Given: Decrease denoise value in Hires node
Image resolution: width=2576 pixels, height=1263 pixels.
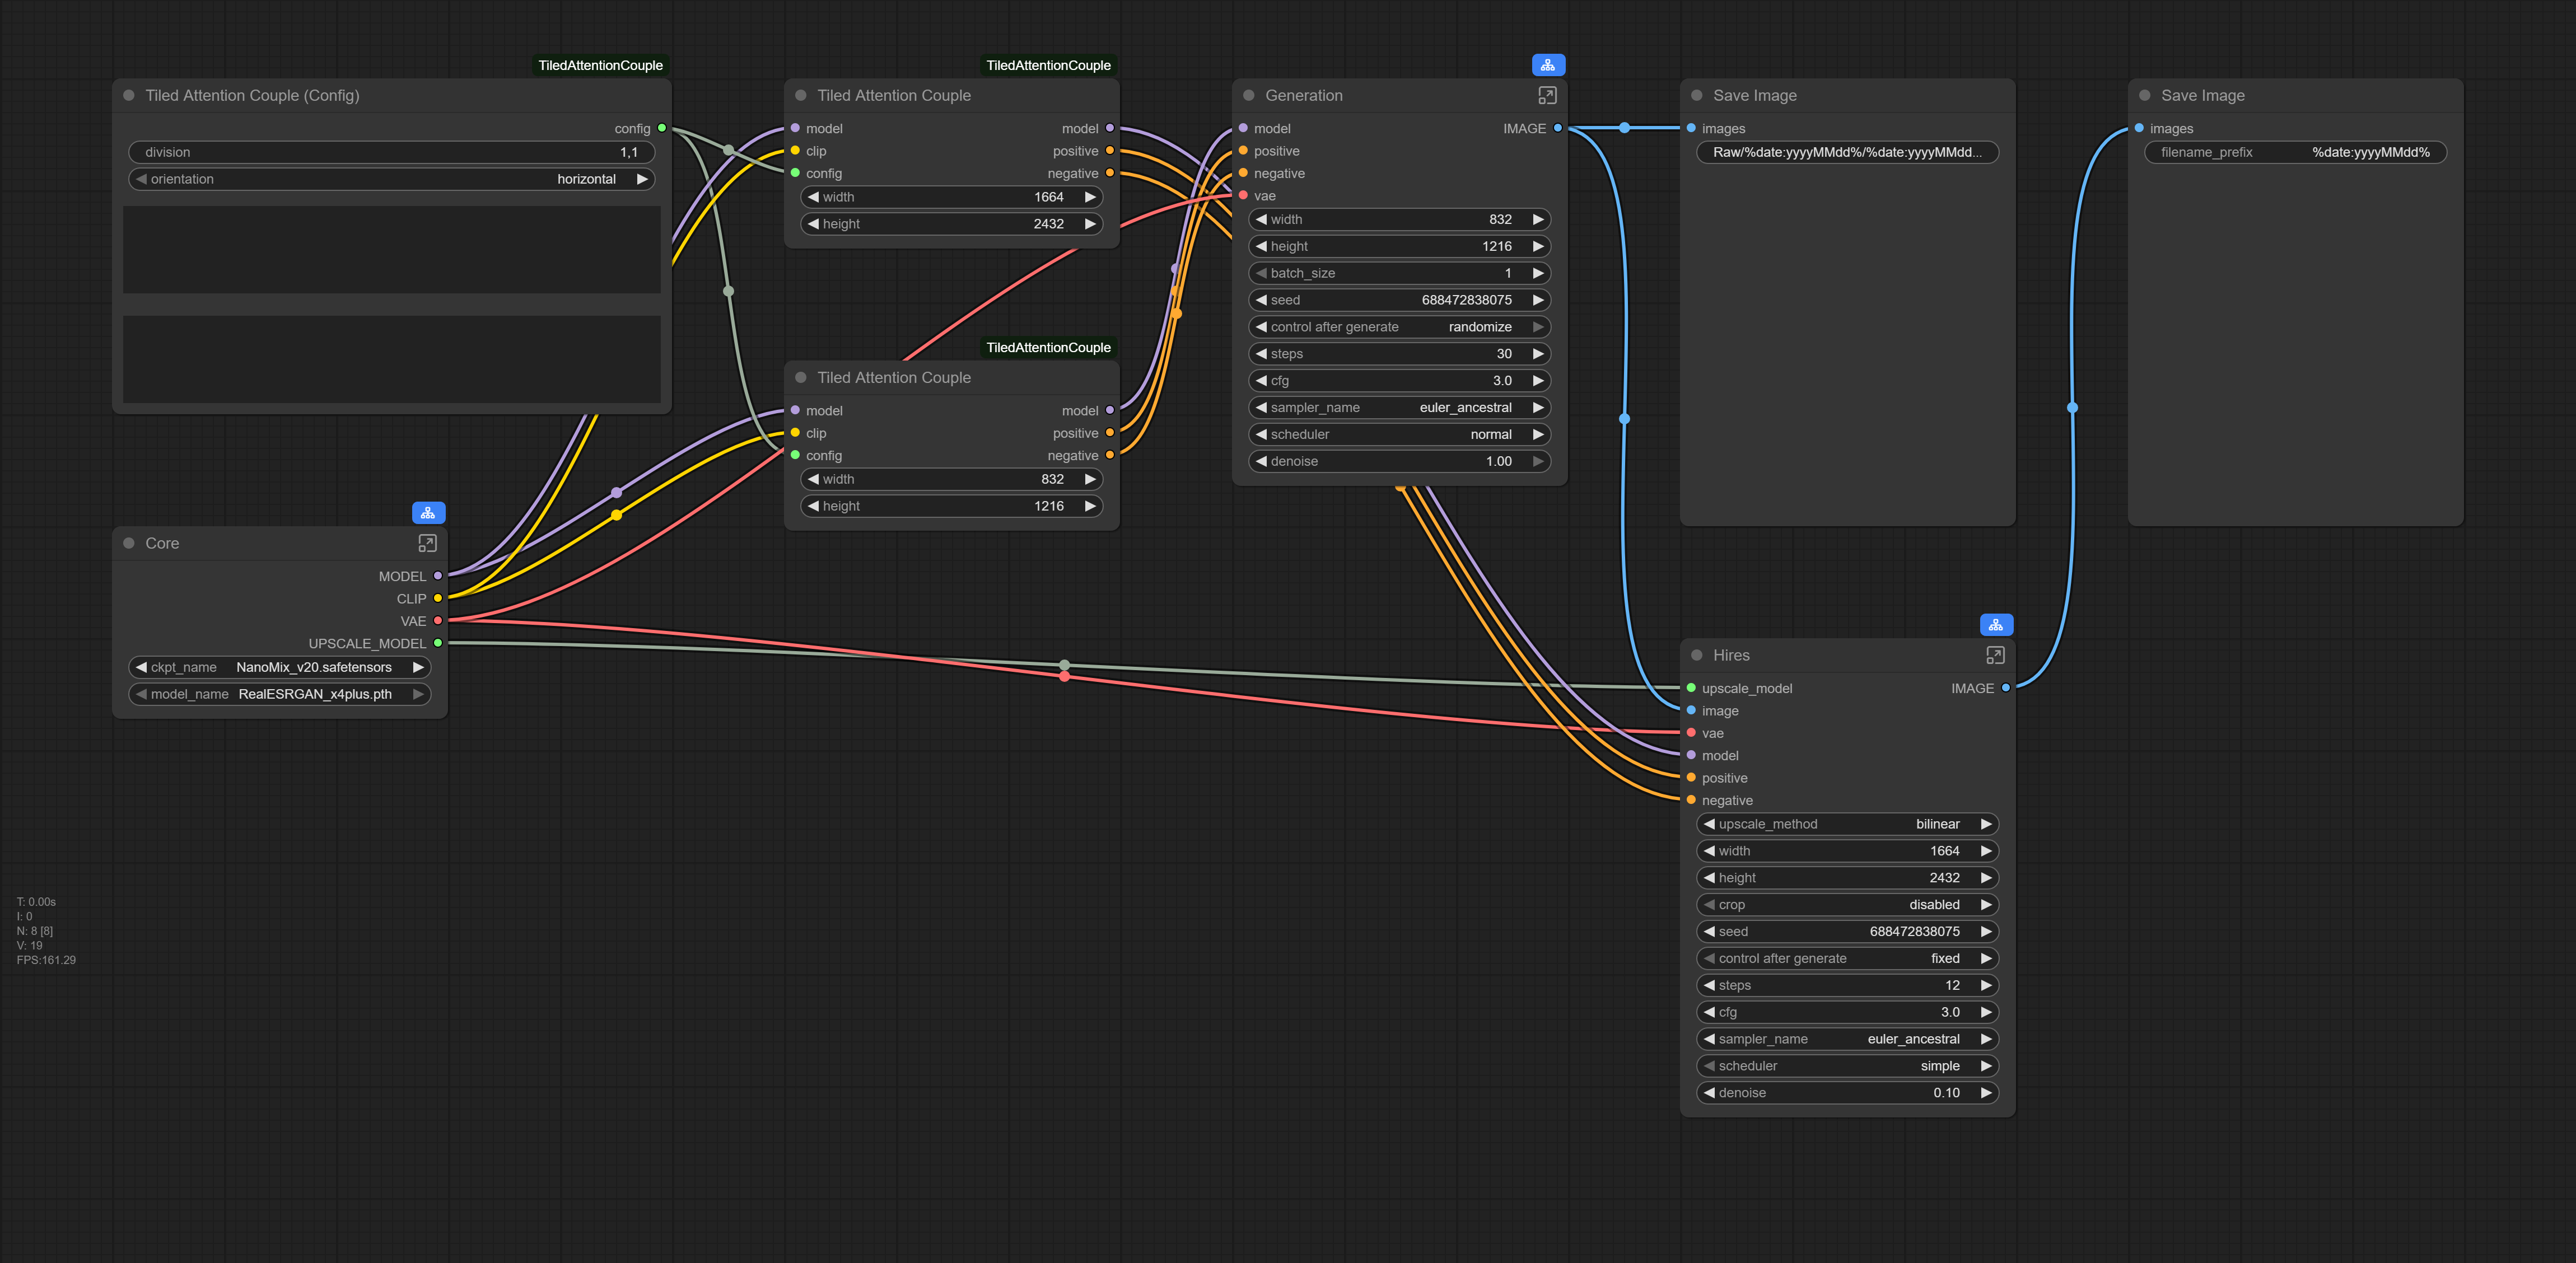Looking at the screenshot, I should pos(1709,1093).
